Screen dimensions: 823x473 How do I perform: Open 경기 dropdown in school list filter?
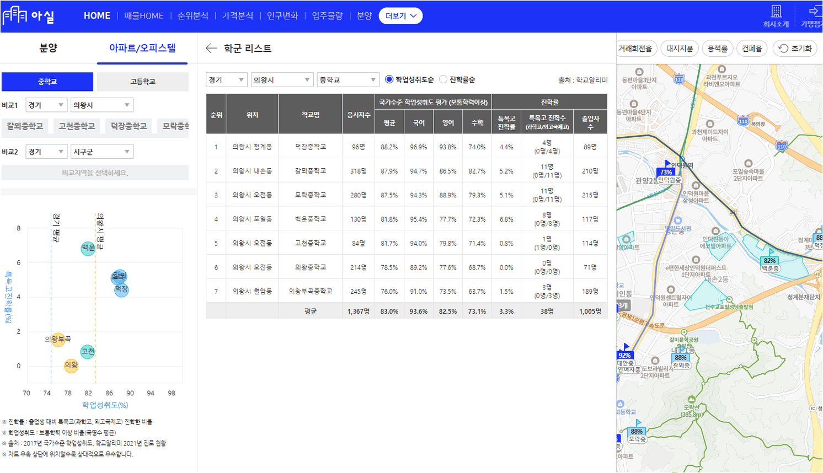point(226,80)
